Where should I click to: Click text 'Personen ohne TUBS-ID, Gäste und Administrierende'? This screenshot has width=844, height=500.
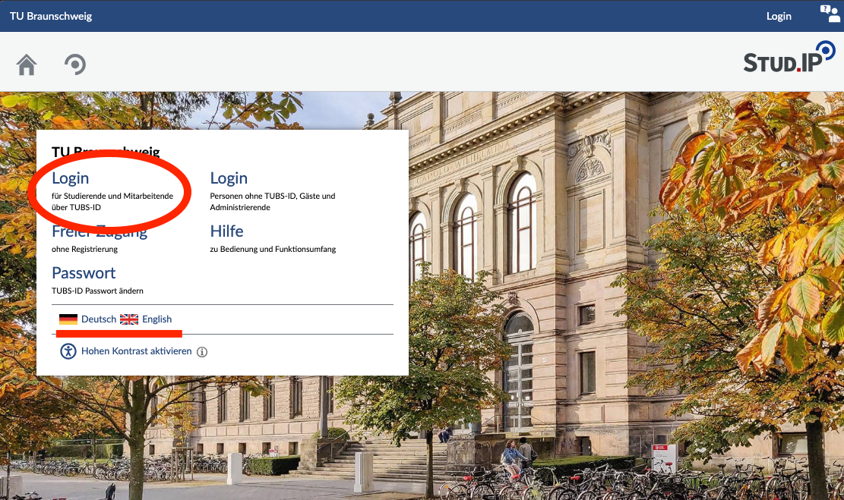click(273, 202)
